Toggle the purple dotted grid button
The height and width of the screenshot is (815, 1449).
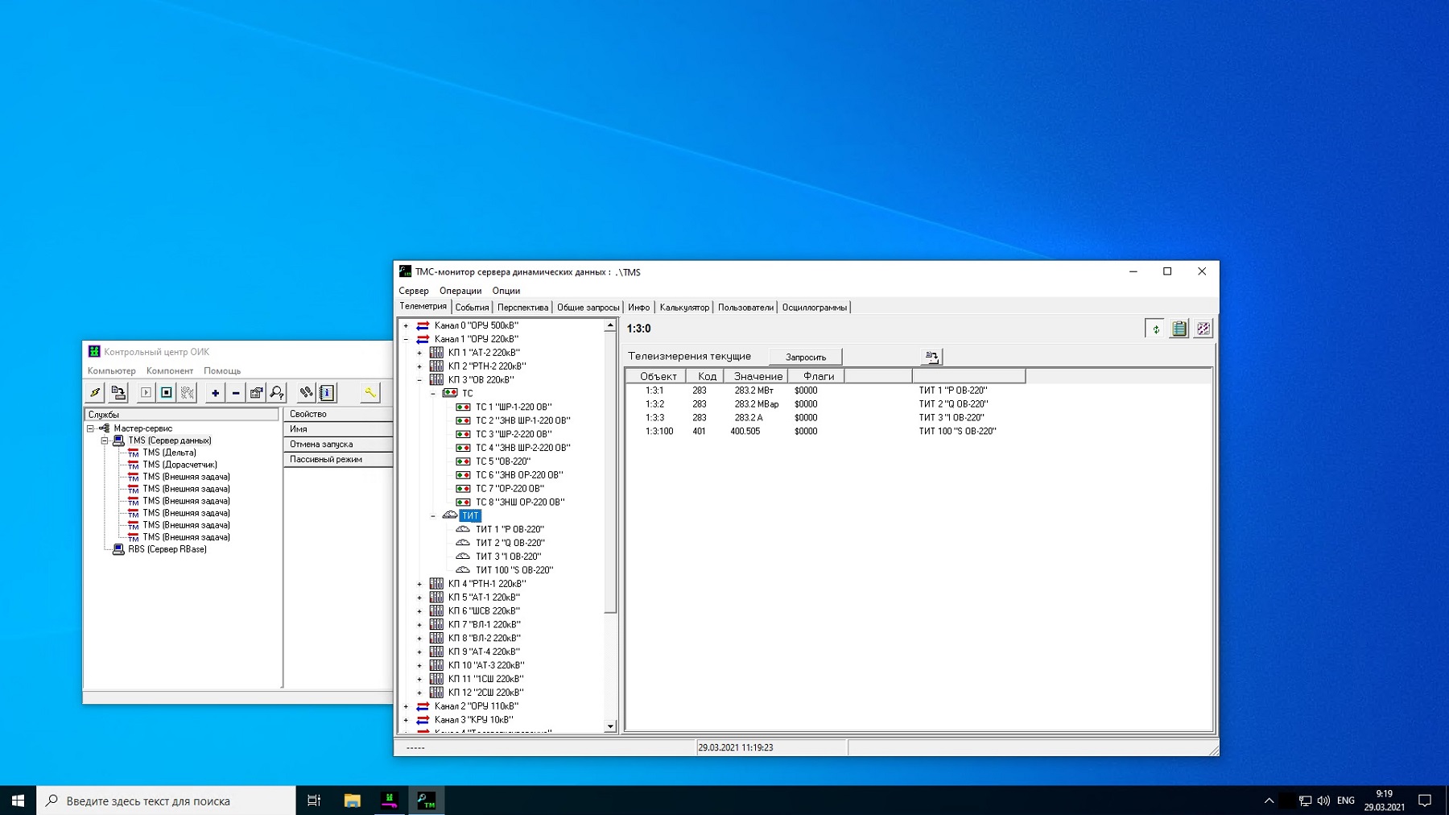pyautogui.click(x=1203, y=329)
